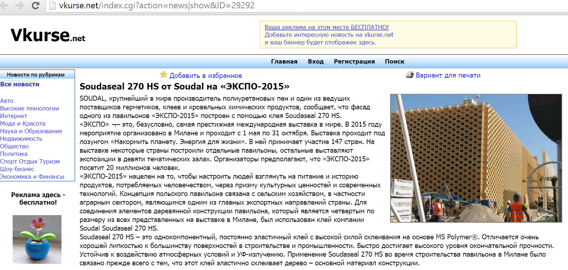Click the text 'Добавьте интересную новость на vkurse.net'
Viewport: 568px width, 270px height.
tap(329, 35)
